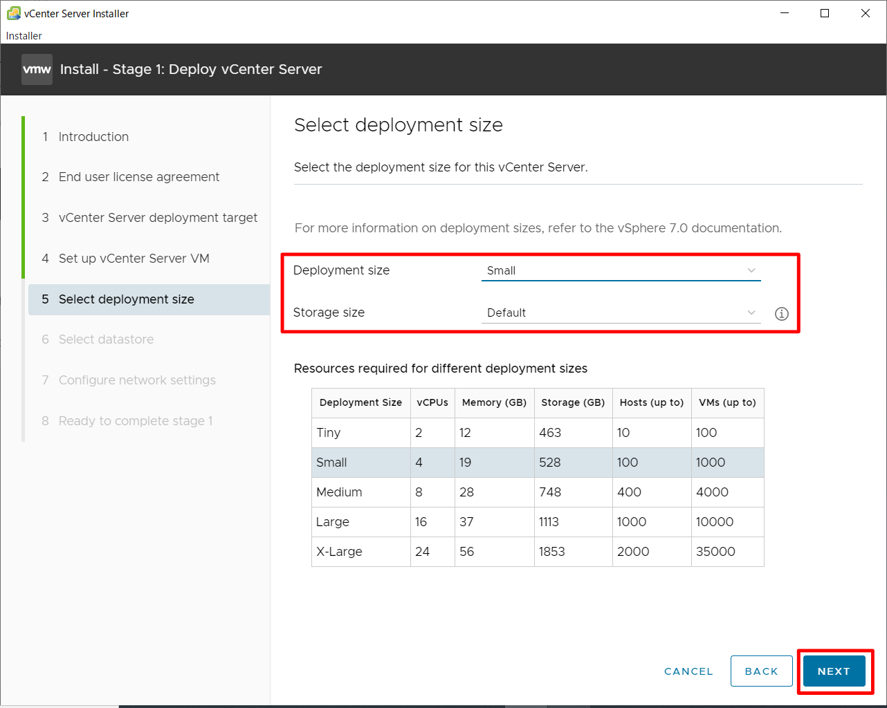The width and height of the screenshot is (887, 708).
Task: Click the vmw logo in header
Action: click(x=37, y=69)
